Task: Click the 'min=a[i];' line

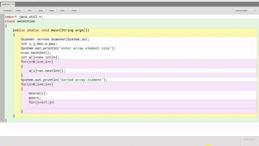Action: (x=38, y=93)
